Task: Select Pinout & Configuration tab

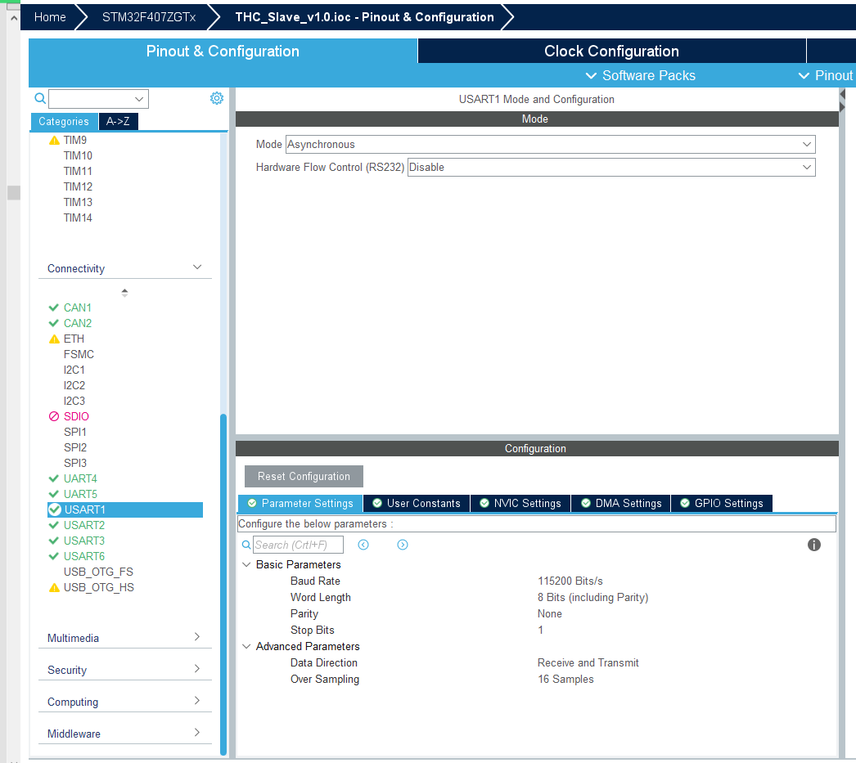Action: point(223,51)
